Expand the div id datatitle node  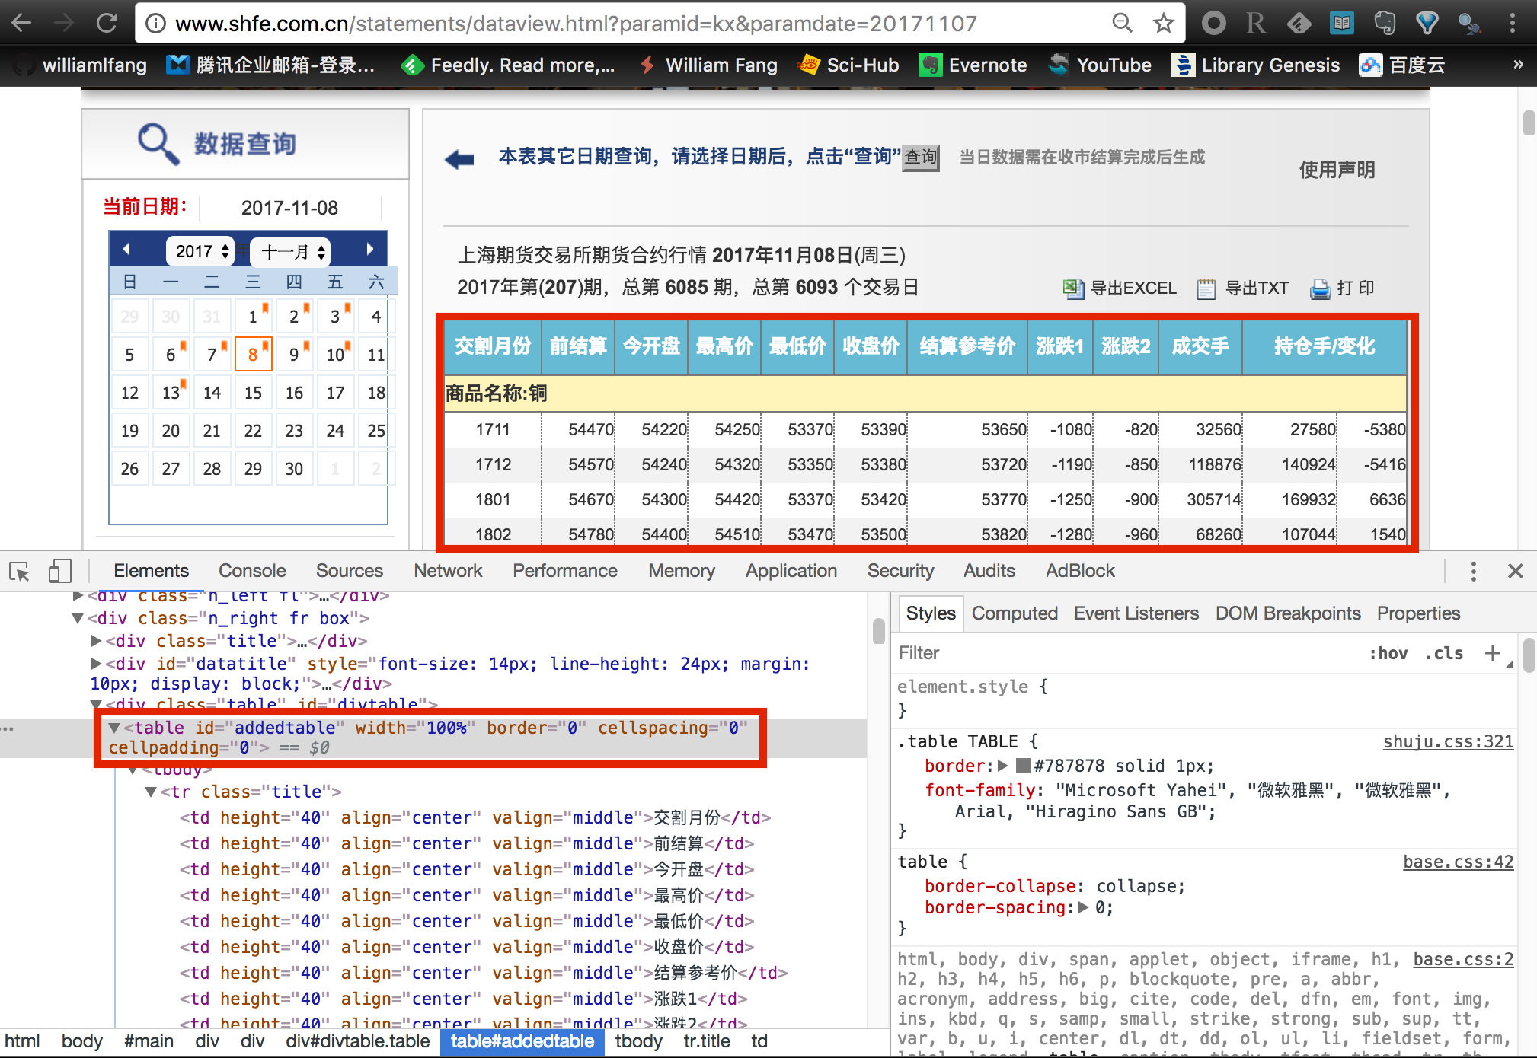click(96, 664)
